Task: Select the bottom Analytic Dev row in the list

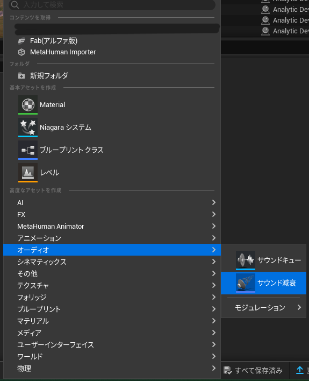Action: pyautogui.click(x=285, y=31)
